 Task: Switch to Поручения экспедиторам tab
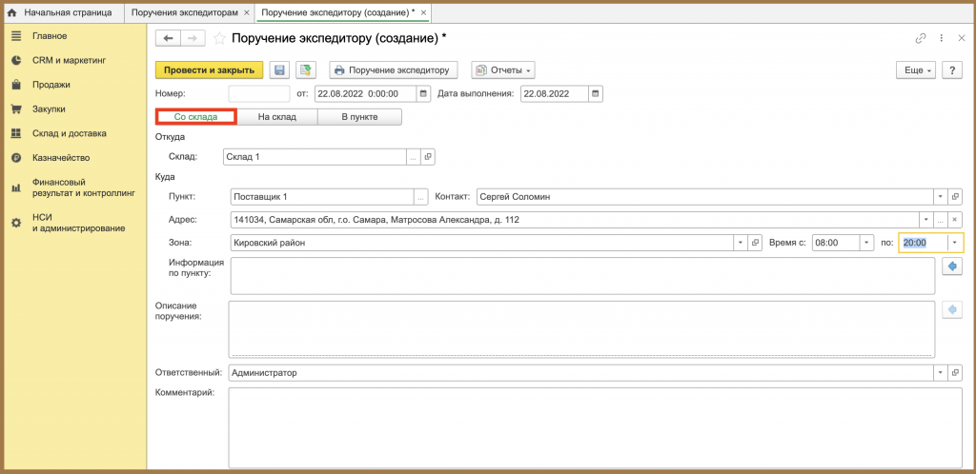[185, 12]
